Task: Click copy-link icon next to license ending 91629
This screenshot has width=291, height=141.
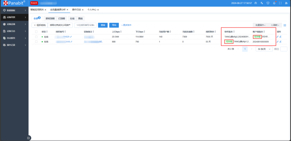Action: click(x=71, y=37)
